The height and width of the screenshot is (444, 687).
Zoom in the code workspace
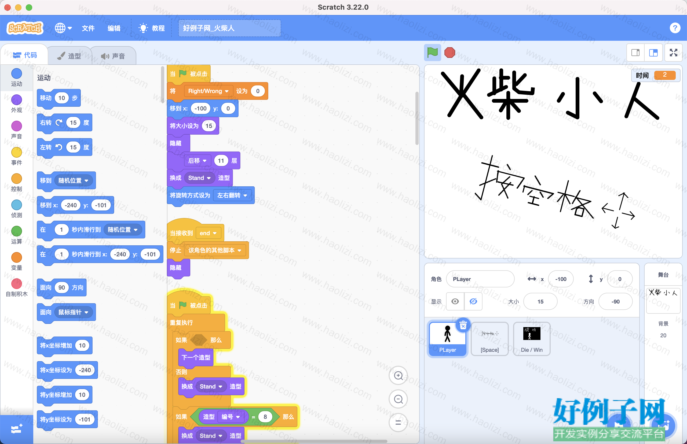pyautogui.click(x=398, y=375)
